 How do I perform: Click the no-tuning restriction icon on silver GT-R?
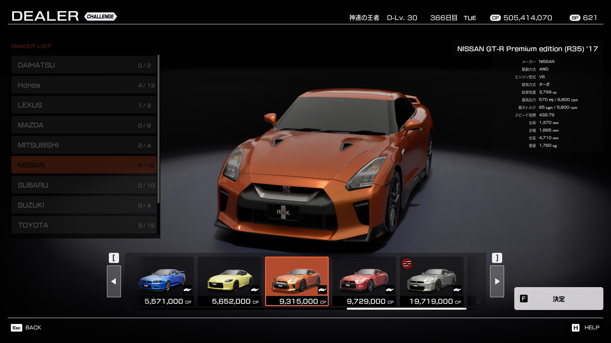[407, 264]
